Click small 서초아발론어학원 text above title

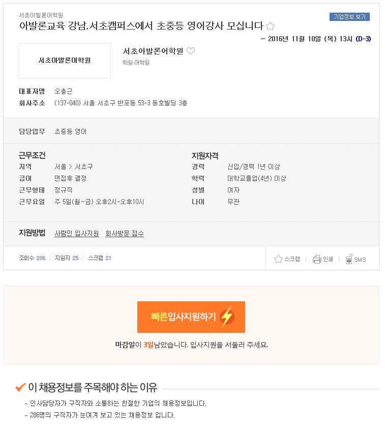(41, 15)
